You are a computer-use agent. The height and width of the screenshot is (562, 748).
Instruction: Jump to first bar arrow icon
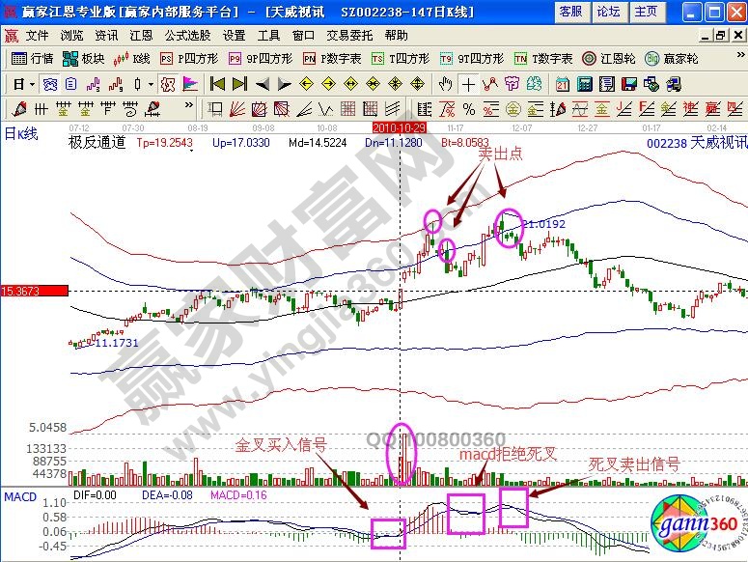coord(218,83)
